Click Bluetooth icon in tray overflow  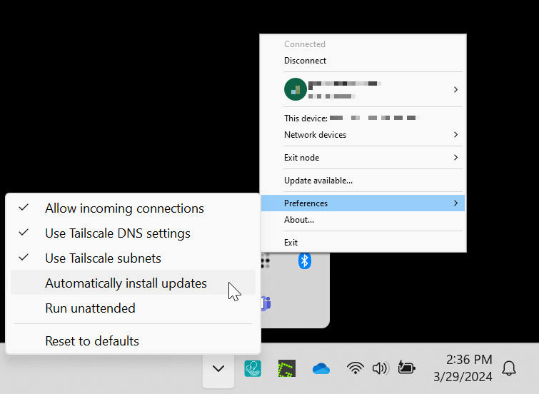click(305, 261)
